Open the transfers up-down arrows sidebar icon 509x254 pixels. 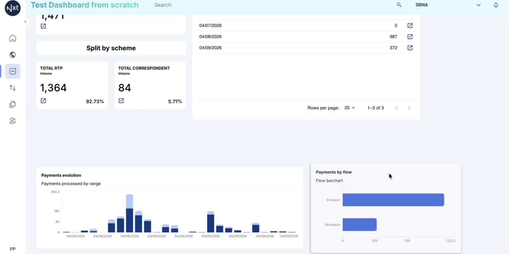tap(12, 88)
